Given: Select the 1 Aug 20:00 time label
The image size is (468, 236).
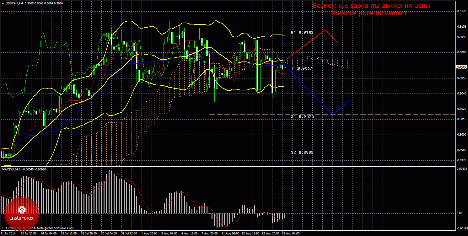Looking at the screenshot, I should point(149,233).
